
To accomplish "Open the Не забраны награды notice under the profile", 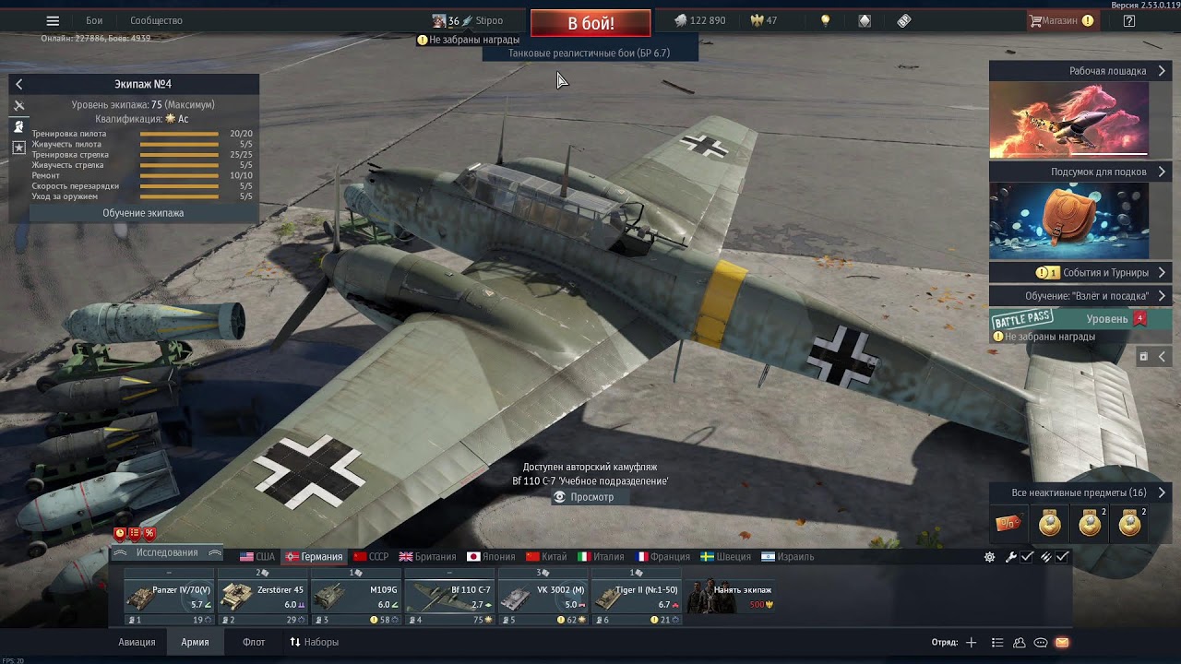I will click(468, 40).
